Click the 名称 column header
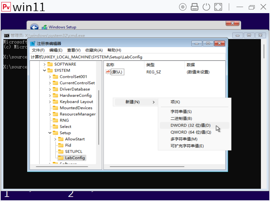Image resolution: width=270 pixels, height=202 pixels. [124, 65]
